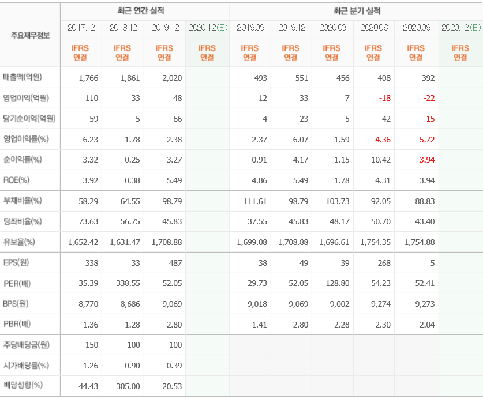Click the EPS(원) row label
Image resolution: width=483 pixels, height=399 pixels.
(16, 262)
